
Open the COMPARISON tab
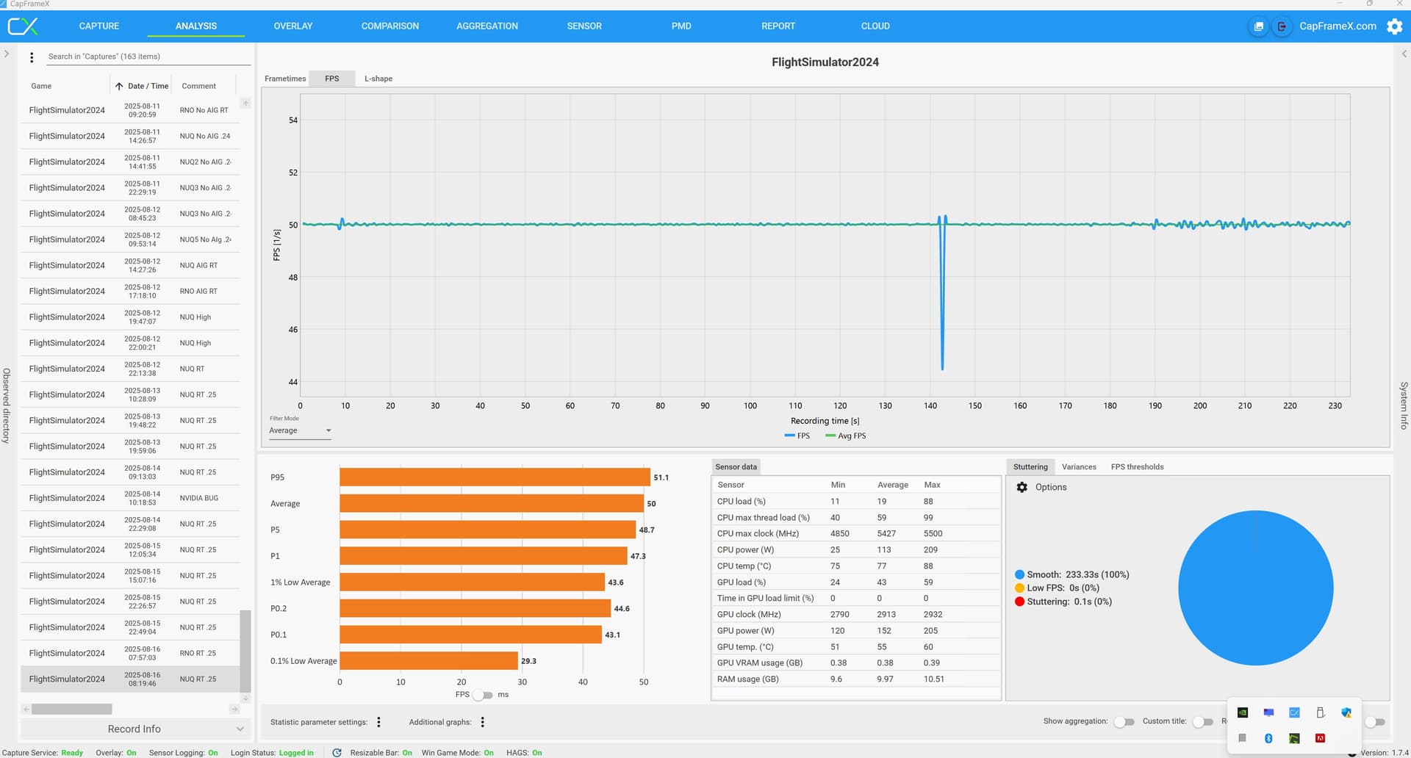click(390, 26)
